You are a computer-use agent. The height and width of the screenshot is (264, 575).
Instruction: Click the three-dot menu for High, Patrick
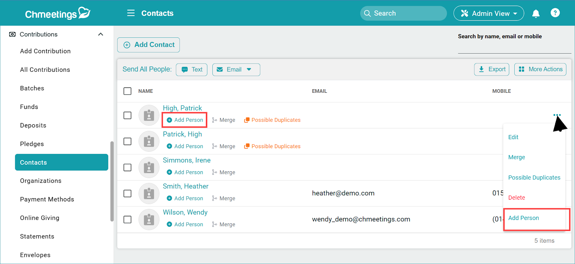pos(557,115)
